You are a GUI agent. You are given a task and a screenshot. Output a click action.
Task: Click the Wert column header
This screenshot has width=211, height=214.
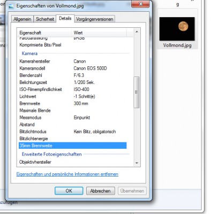(99, 33)
